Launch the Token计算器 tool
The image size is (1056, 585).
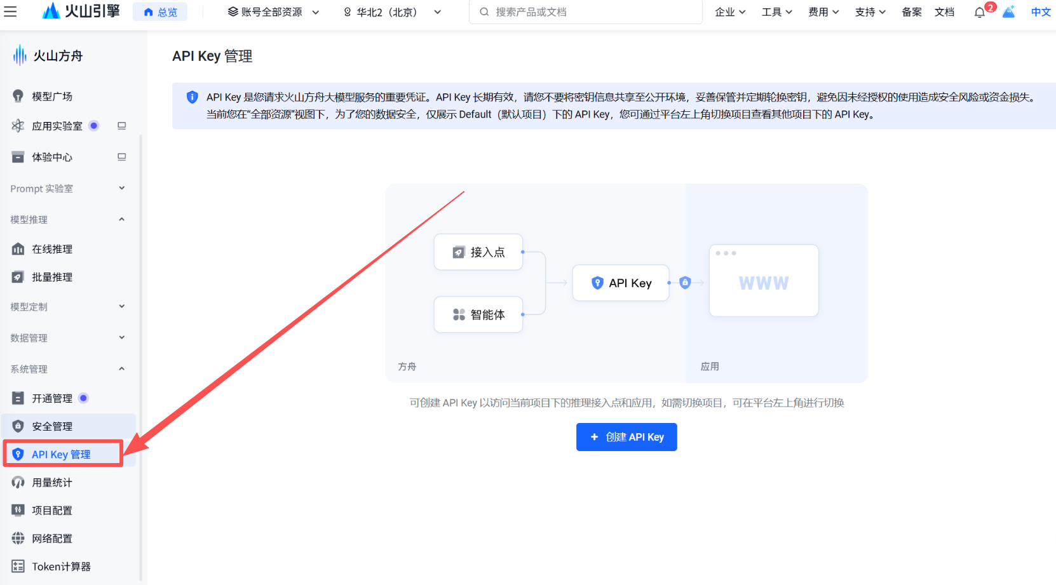pos(62,565)
